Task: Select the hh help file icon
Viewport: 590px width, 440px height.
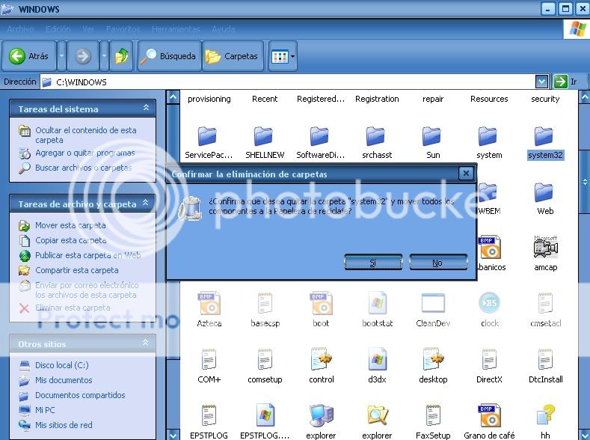Action: tap(545, 415)
